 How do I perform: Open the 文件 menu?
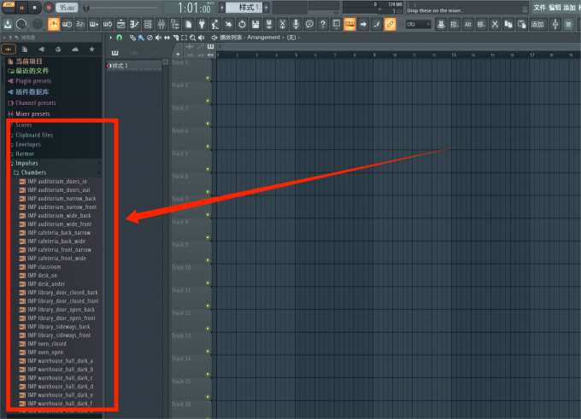tap(539, 8)
